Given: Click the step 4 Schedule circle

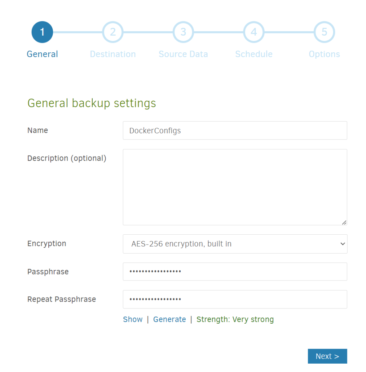Looking at the screenshot, I should pos(254,32).
